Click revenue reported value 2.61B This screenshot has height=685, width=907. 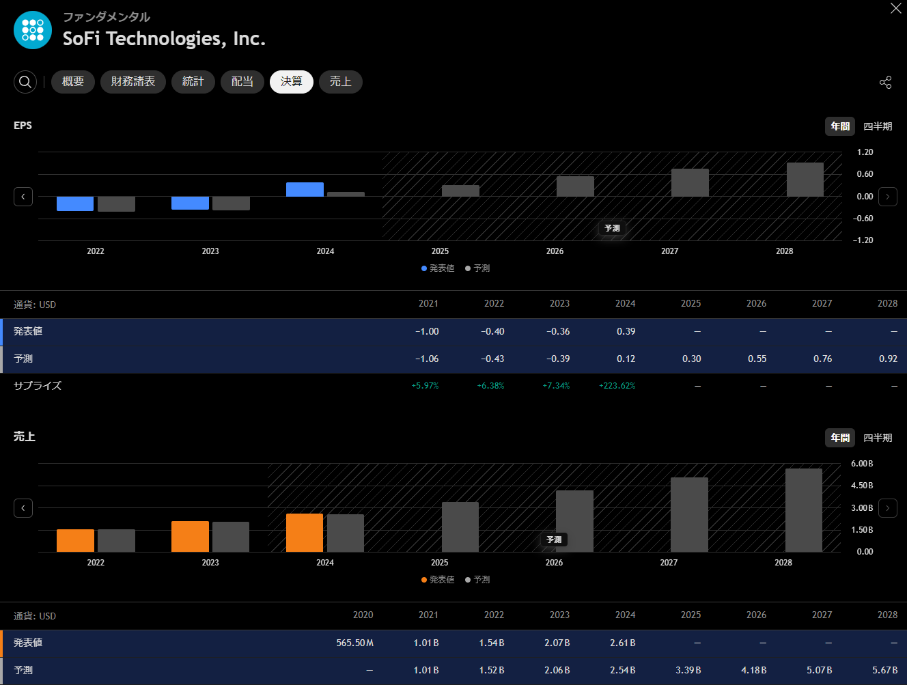click(x=623, y=643)
